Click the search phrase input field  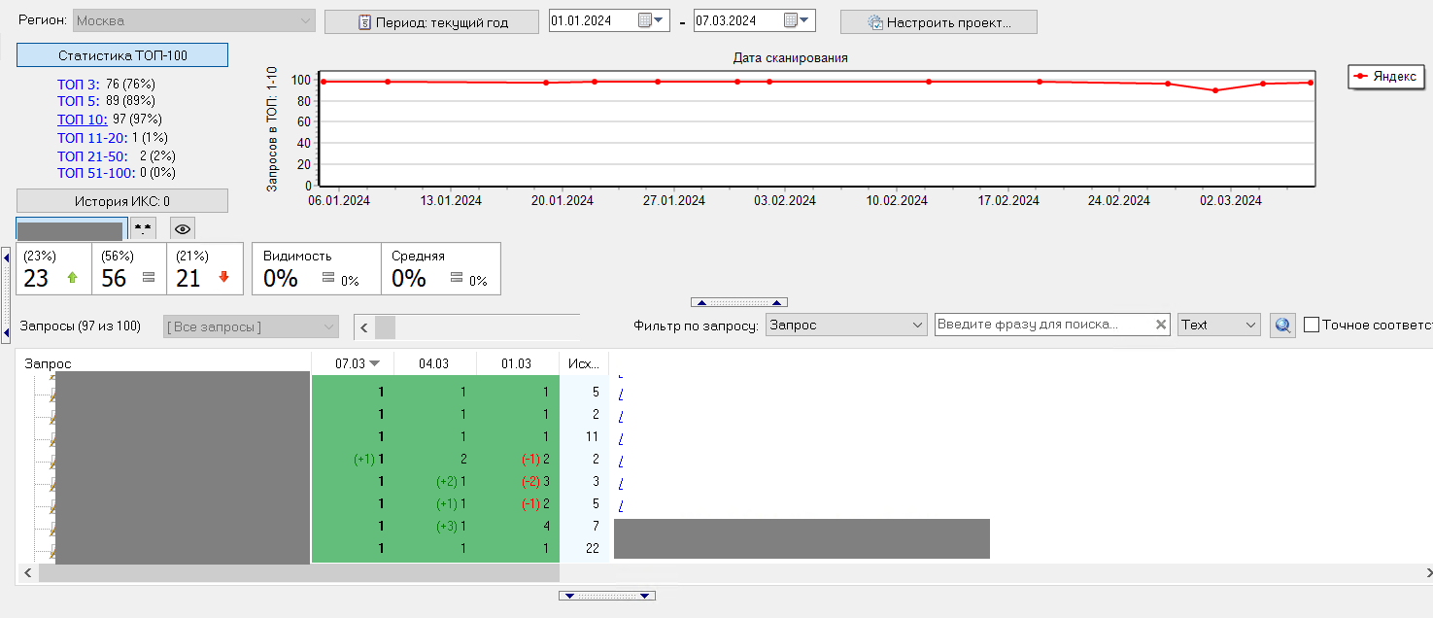[x=1044, y=326]
